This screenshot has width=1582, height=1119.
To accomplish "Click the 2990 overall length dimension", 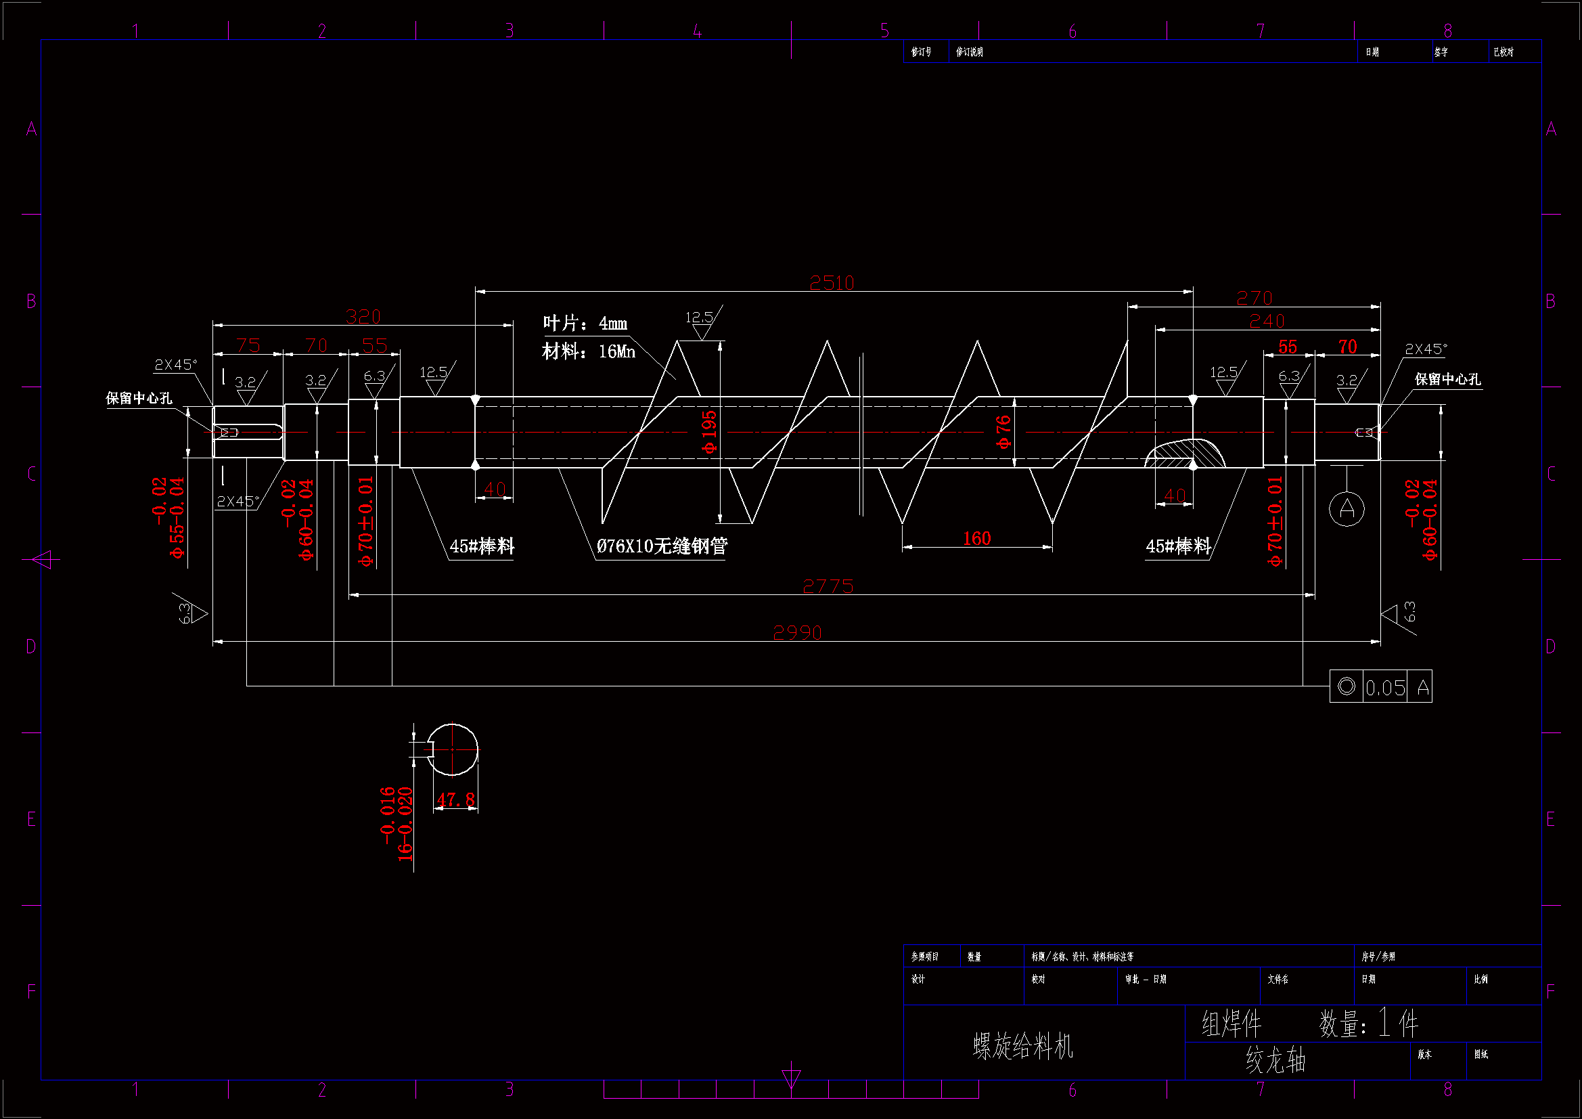I will [797, 632].
